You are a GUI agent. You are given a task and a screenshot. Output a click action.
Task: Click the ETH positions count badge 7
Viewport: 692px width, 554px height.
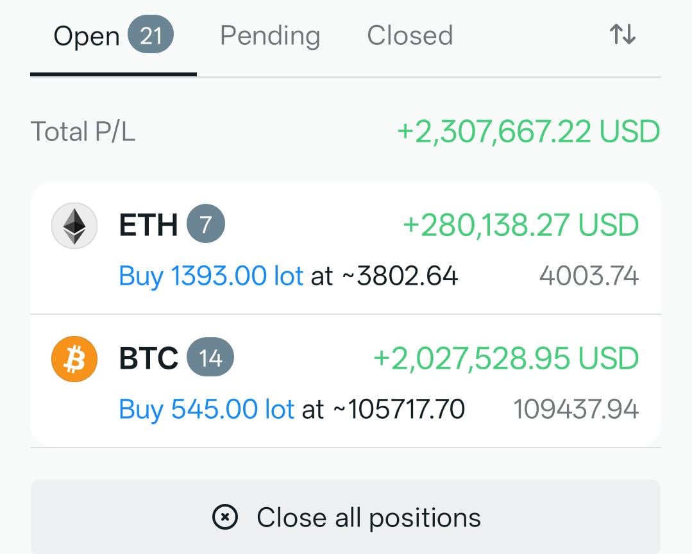206,225
